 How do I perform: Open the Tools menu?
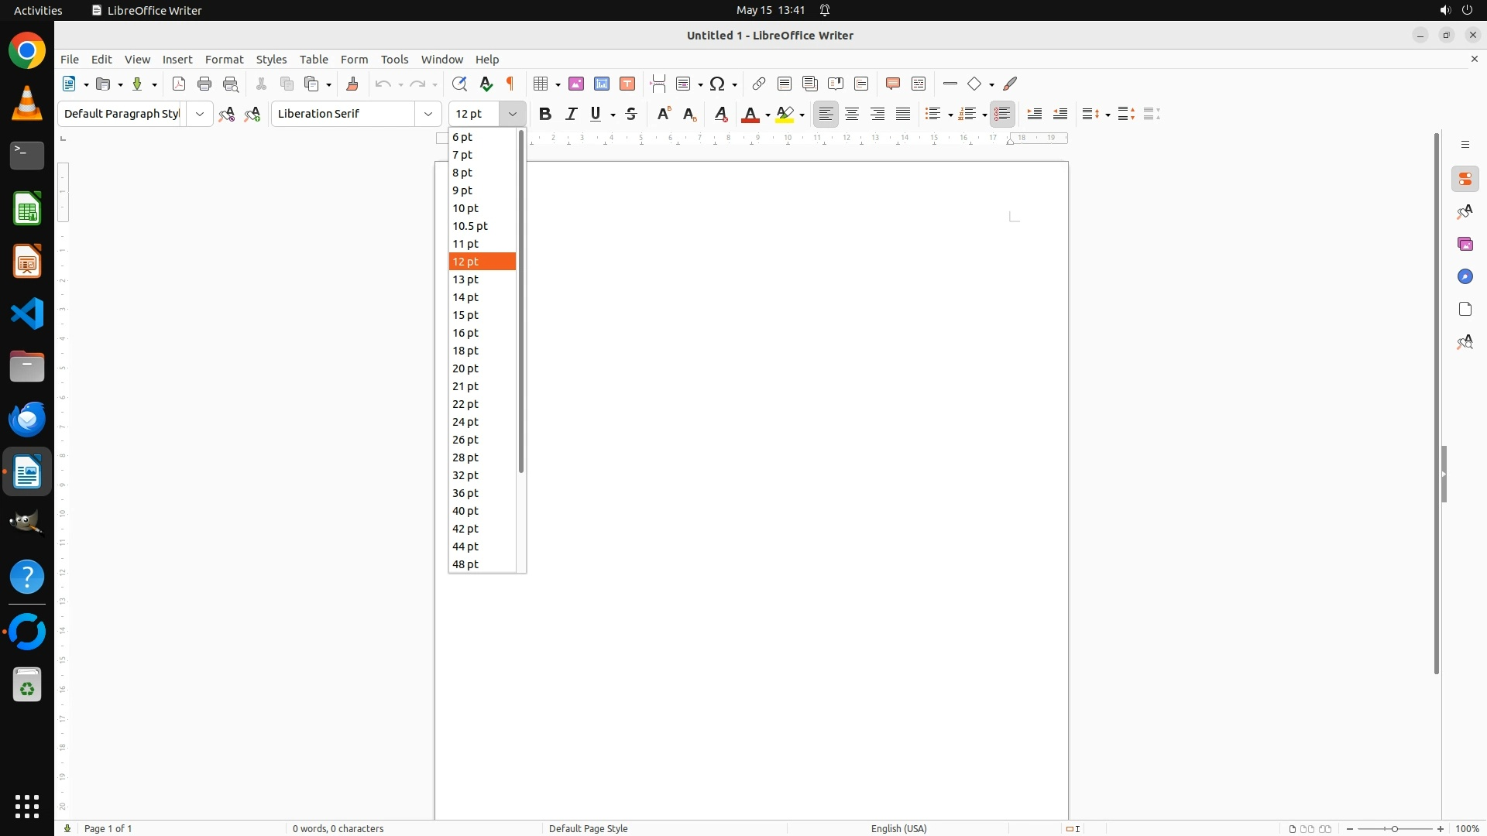click(x=394, y=60)
